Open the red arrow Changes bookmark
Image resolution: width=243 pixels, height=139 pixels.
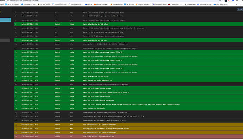point(175,4)
